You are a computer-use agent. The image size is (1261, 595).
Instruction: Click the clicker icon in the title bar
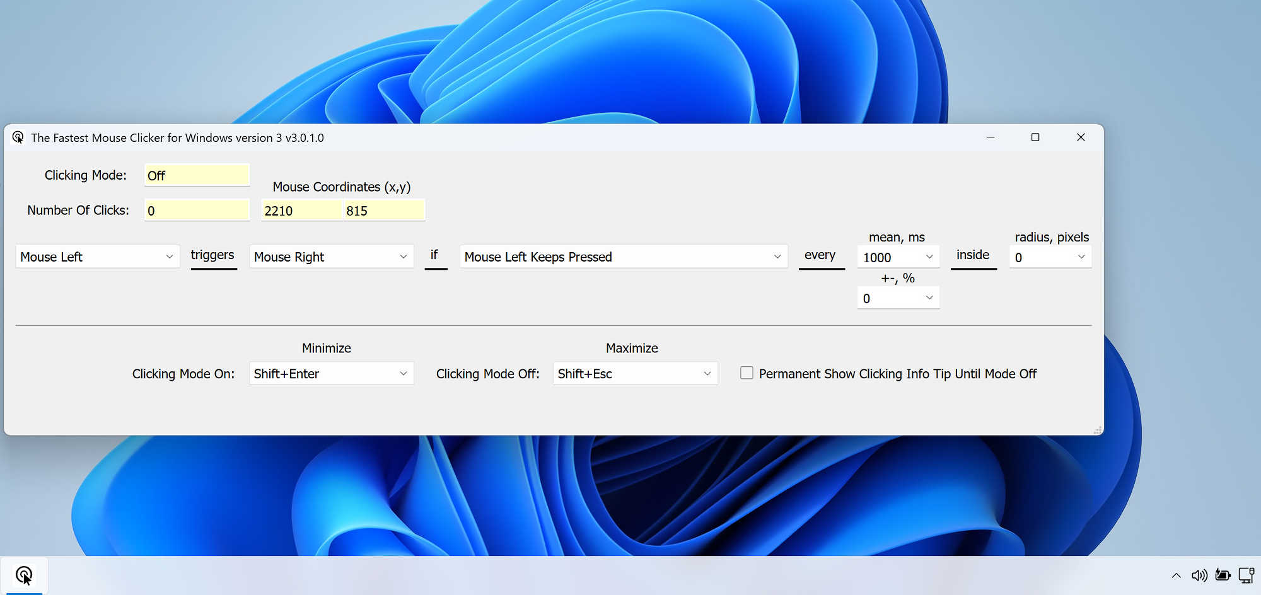click(18, 137)
